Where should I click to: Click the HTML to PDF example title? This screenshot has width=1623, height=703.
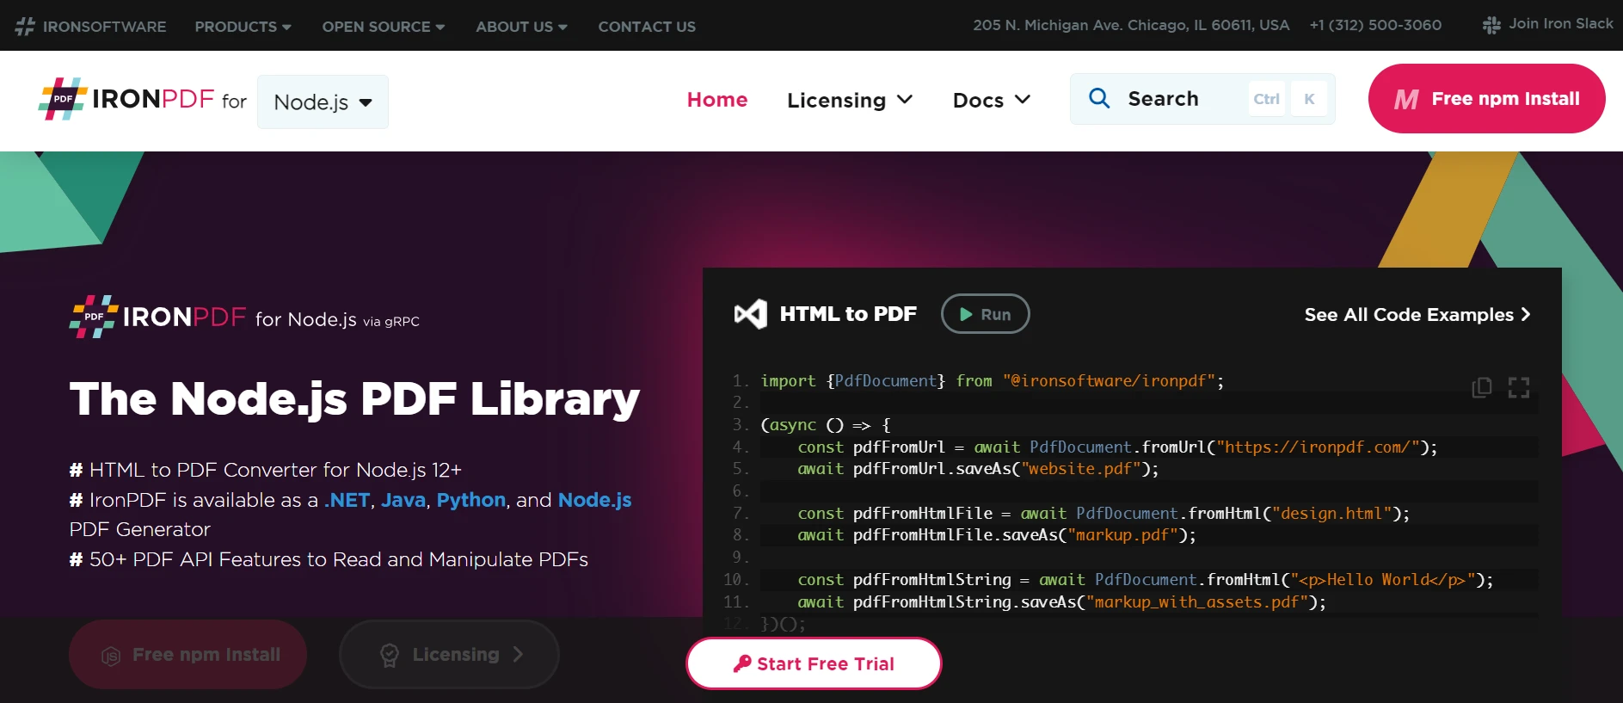point(848,314)
